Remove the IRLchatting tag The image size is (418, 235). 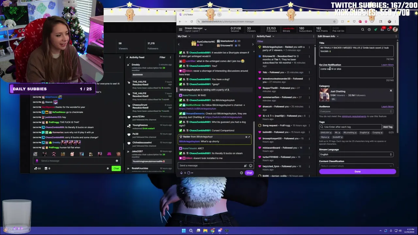[x=356, y=133]
